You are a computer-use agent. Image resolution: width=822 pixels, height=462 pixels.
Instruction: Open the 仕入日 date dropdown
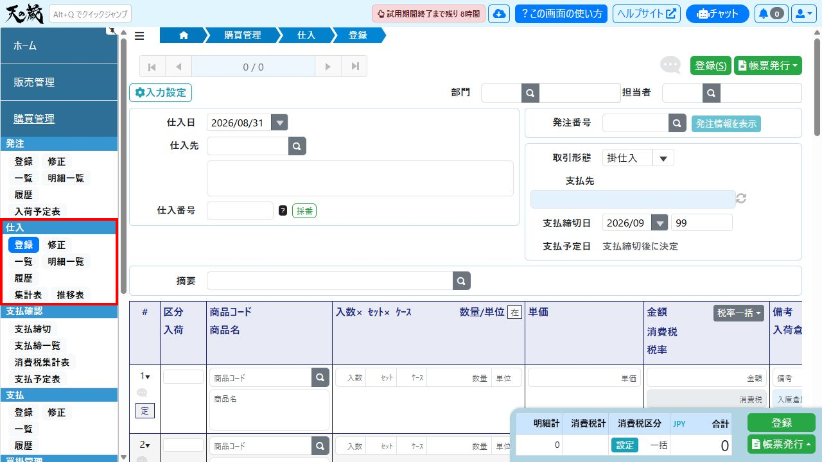click(x=279, y=123)
